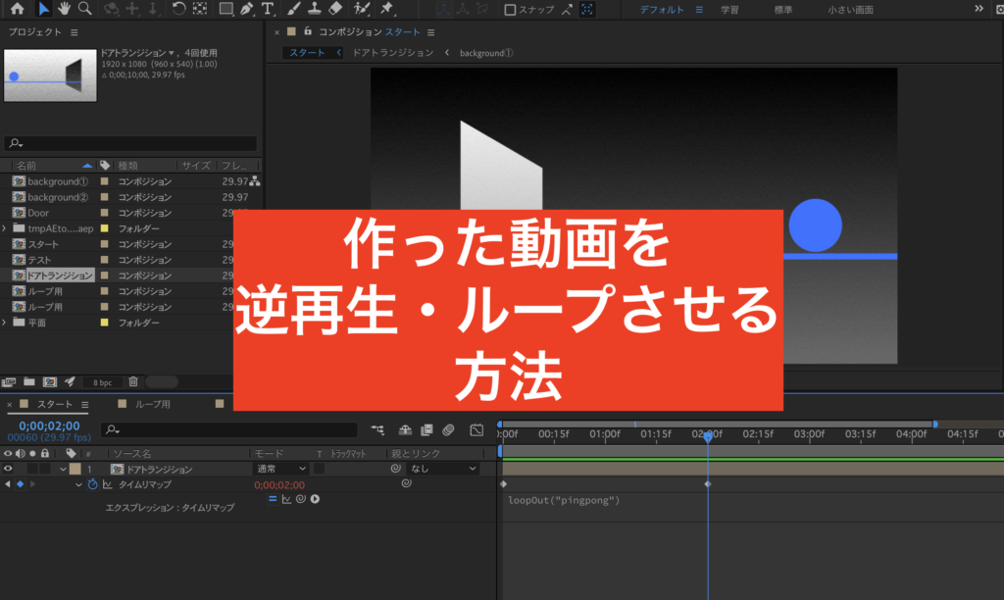The width and height of the screenshot is (1004, 600).
Task: Click the Time Remap stopwatch icon
Action: tap(93, 484)
